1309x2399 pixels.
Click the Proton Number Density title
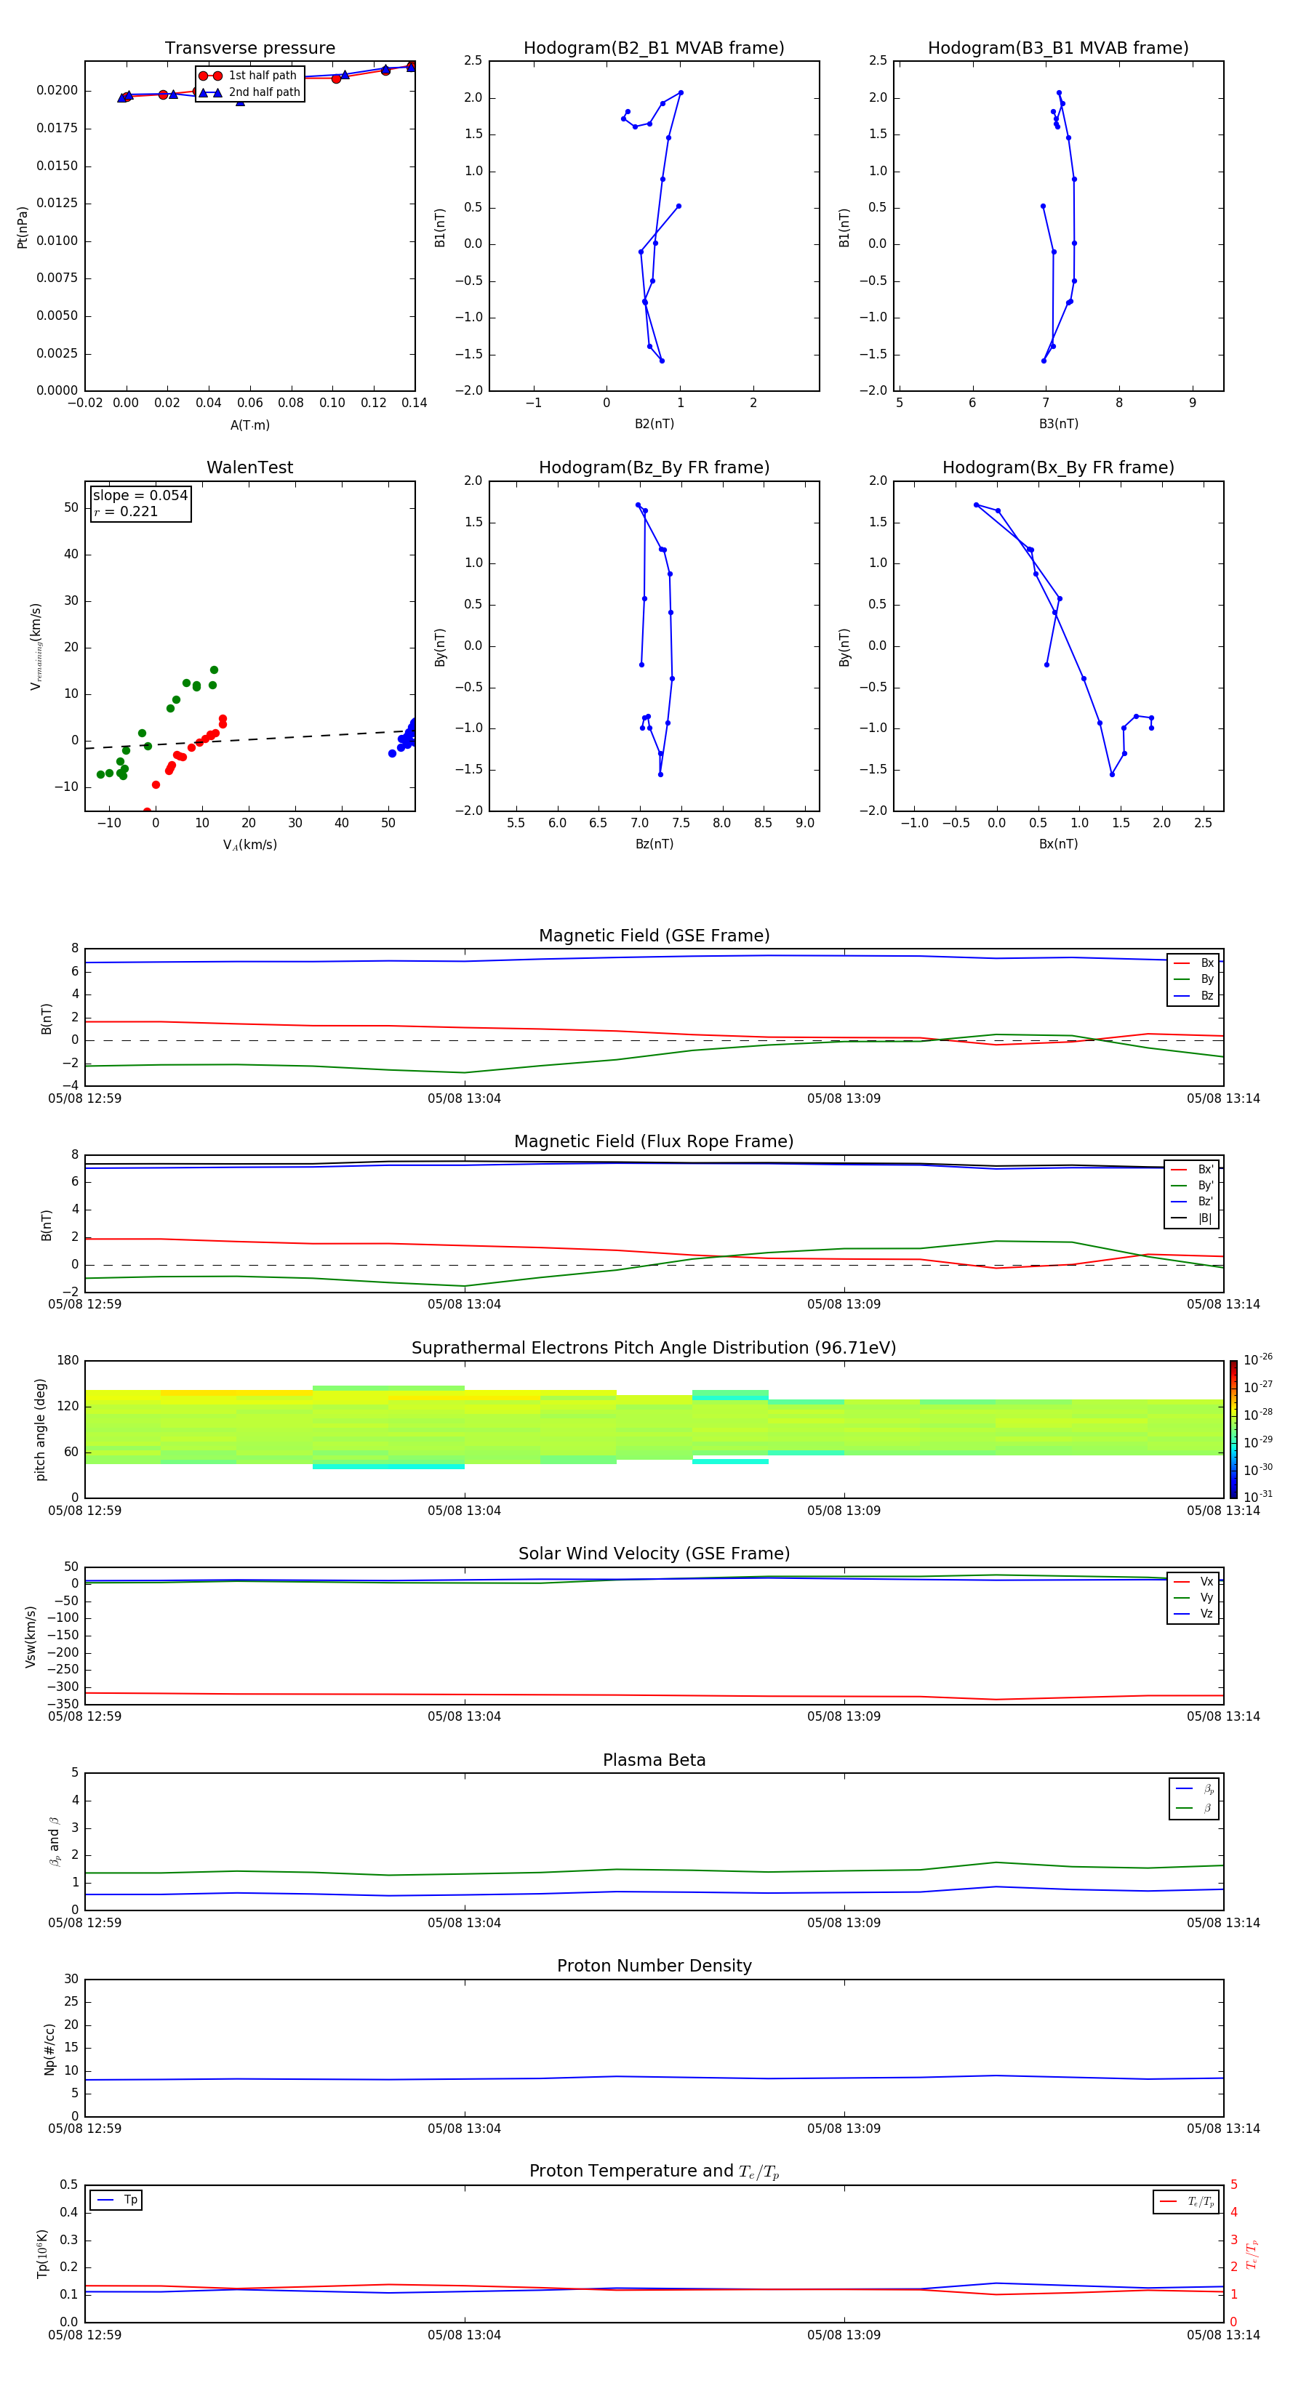[x=654, y=1966]
